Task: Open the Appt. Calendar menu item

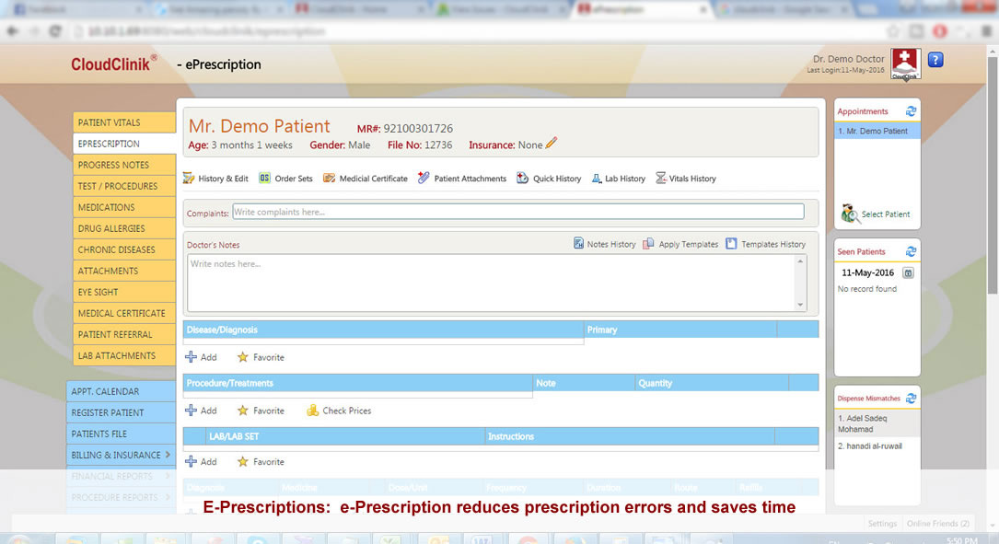Action: point(121,391)
